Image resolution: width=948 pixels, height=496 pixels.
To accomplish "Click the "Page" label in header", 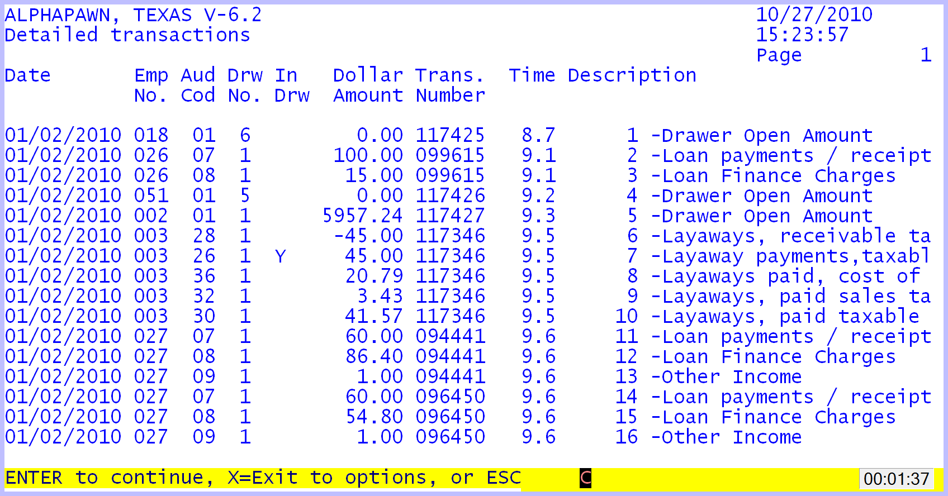I will (x=779, y=55).
